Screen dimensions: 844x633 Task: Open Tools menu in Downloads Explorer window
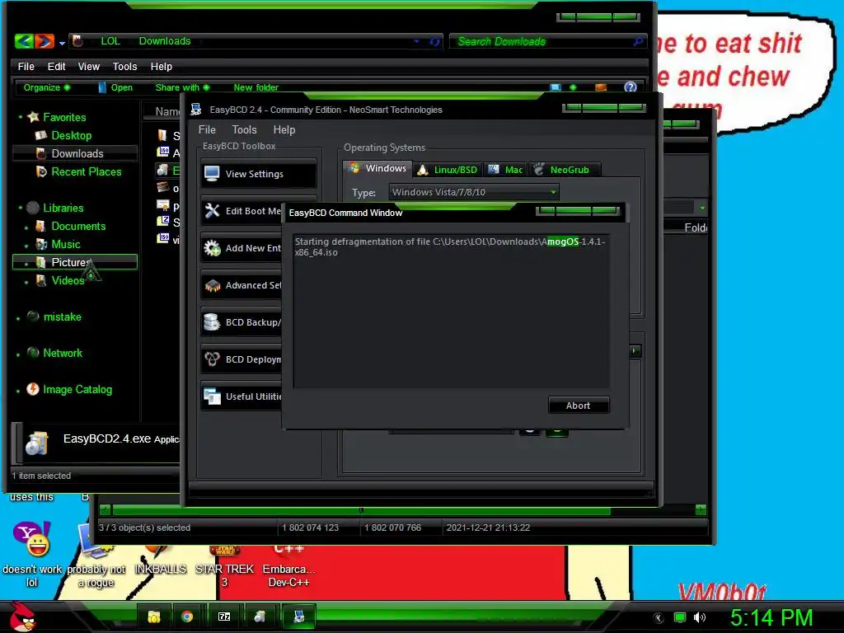tap(125, 66)
